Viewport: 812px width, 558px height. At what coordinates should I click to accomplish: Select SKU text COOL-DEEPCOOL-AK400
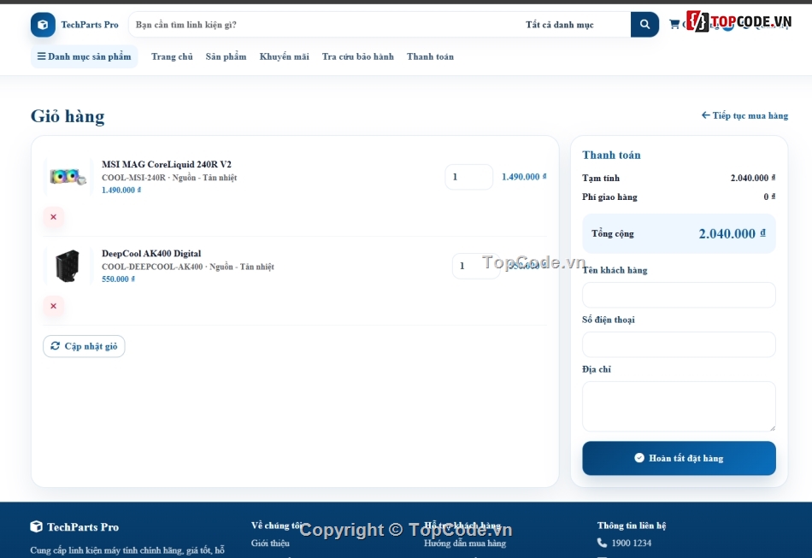152,267
